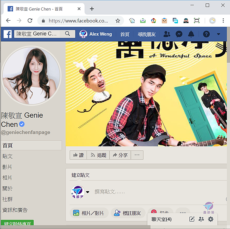The image size is (230, 229).
Task: Bookmark this page with the star icon
Action: click(118, 21)
